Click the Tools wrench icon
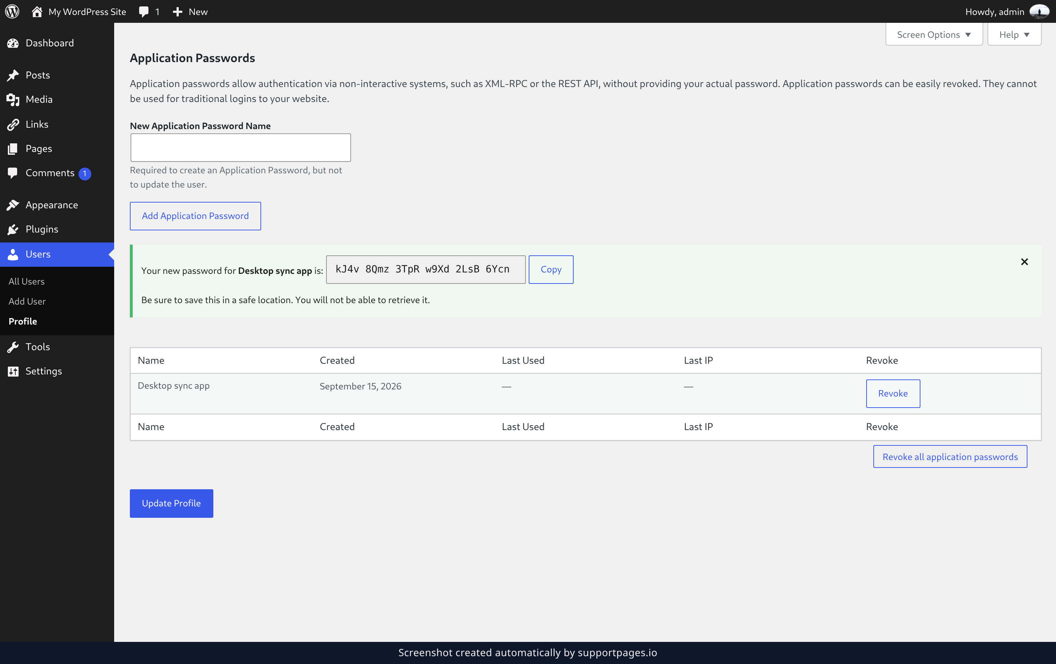 coord(13,347)
